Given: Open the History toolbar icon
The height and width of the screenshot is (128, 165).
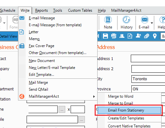Looking at the screenshot, I should 126,20.
